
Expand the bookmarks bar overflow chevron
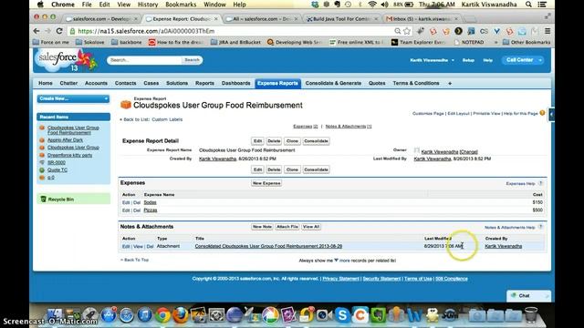click(495, 43)
